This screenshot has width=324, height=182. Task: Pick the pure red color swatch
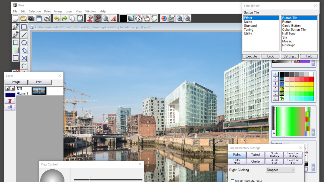click(x=311, y=79)
